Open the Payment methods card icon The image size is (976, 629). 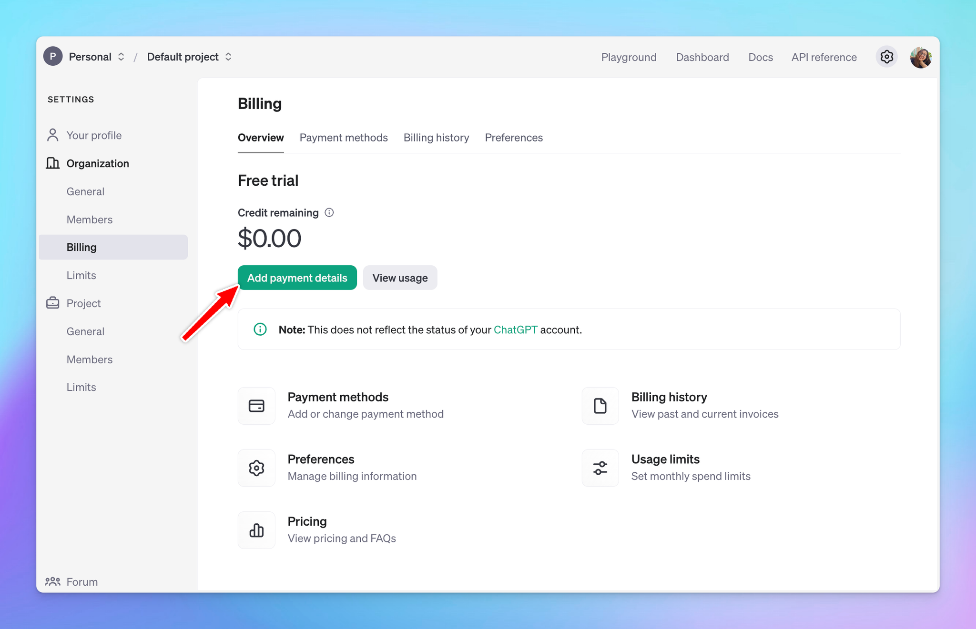point(256,406)
